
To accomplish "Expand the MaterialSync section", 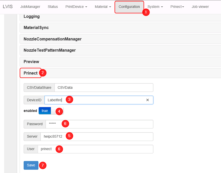I will (36, 28).
